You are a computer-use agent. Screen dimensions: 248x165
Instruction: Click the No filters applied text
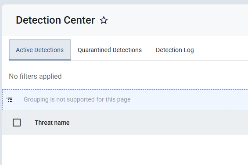35,76
